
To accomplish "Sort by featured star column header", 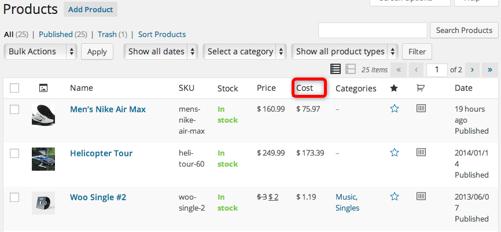I will pyautogui.click(x=395, y=88).
